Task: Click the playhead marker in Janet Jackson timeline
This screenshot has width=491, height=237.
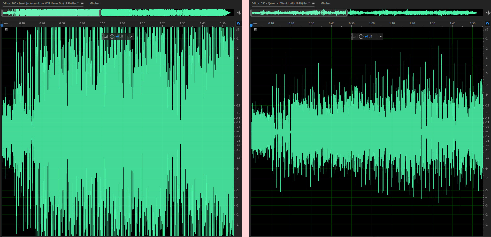Action: [2, 25]
